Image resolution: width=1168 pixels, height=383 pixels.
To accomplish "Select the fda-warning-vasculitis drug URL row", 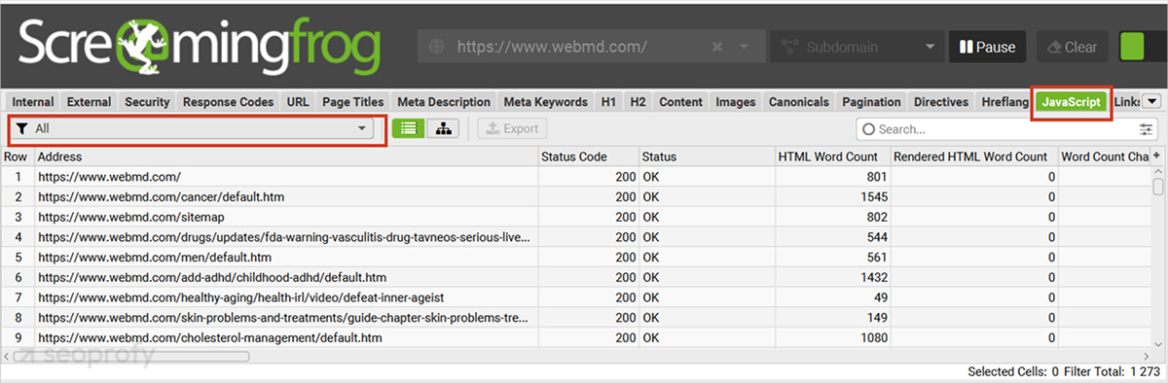I will click(286, 237).
